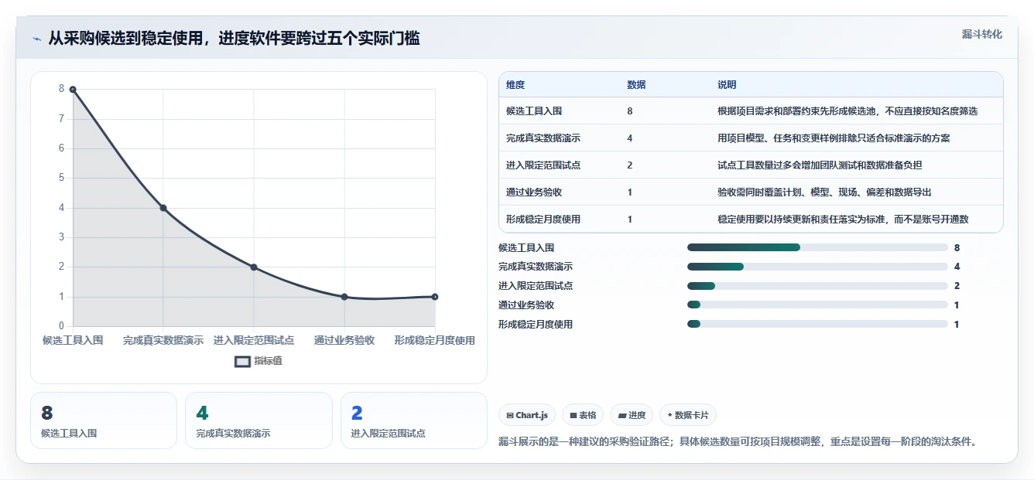Click x-axis label 候选工具入围 under chart

click(73, 340)
